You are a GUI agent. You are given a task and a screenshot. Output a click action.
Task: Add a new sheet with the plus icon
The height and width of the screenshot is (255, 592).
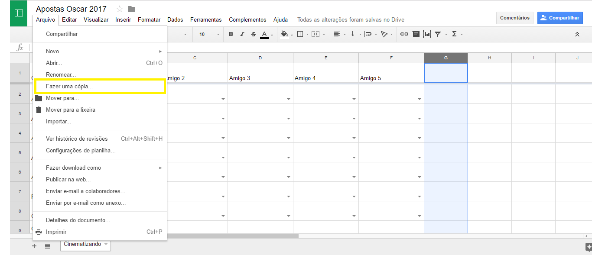tap(34, 246)
